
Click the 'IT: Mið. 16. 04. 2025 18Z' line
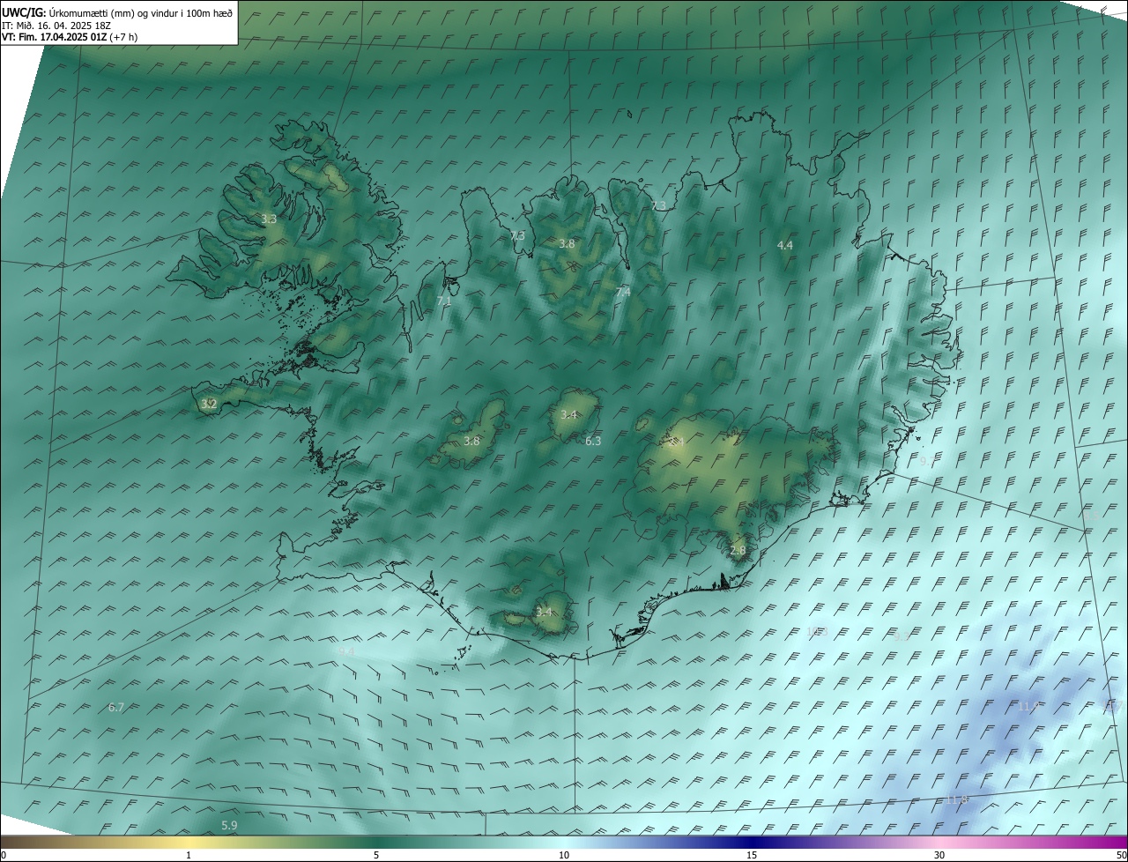coord(56,26)
